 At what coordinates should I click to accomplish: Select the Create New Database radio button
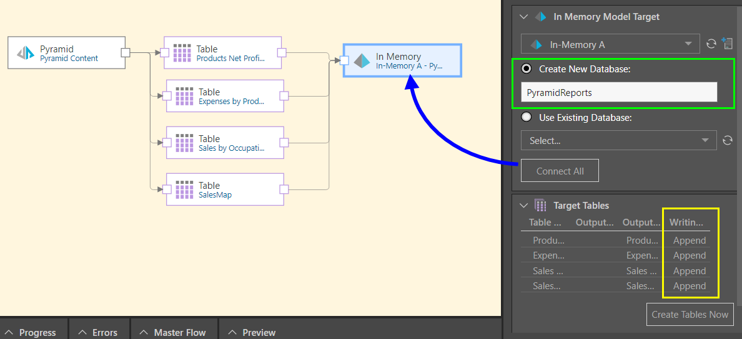pos(526,69)
